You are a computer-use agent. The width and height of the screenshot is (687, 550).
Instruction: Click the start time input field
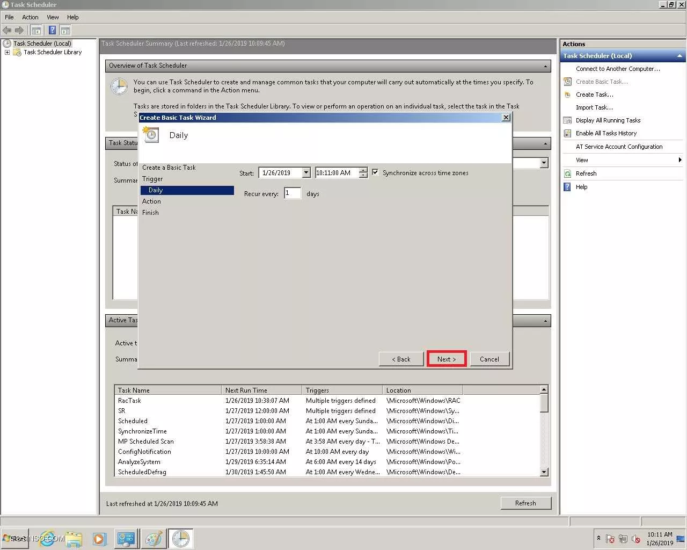(x=337, y=173)
